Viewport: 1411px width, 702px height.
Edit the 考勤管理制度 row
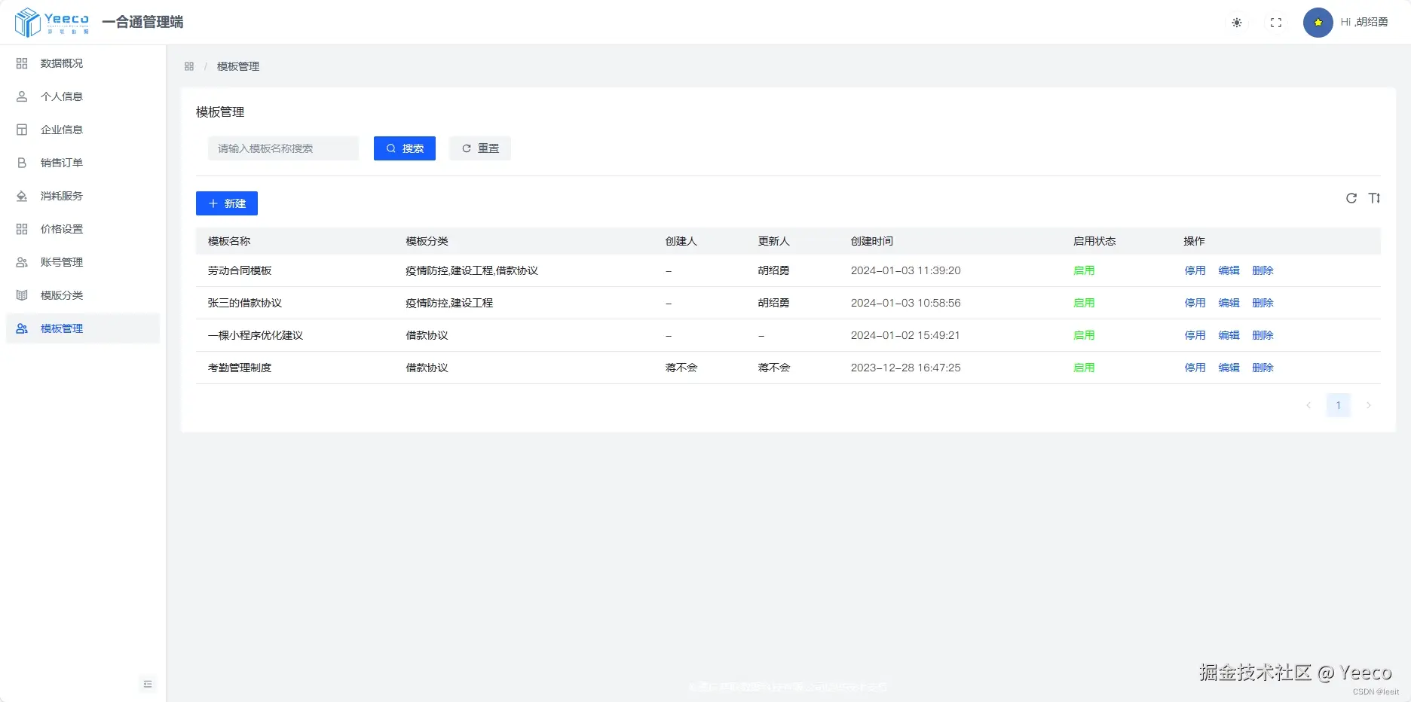click(x=1229, y=368)
